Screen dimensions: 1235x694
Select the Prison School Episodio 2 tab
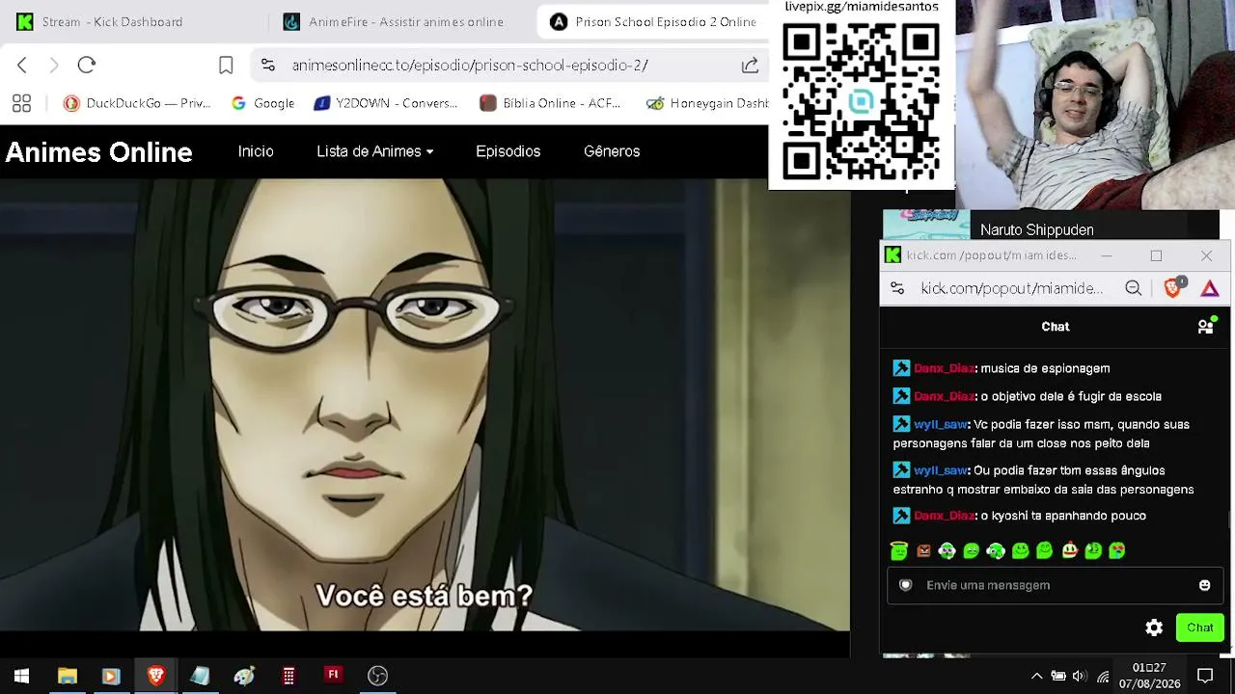point(654,21)
